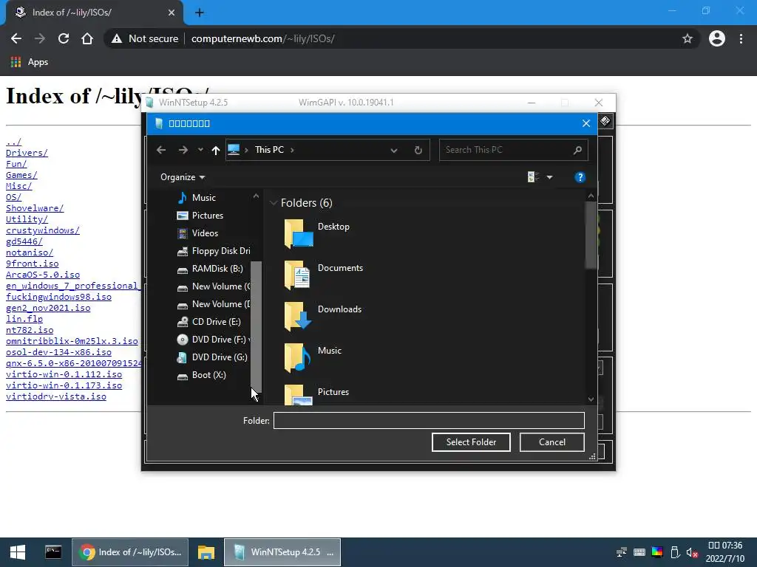Select the Downloads folder icon
This screenshot has height=567, width=757.
pyautogui.click(x=299, y=316)
